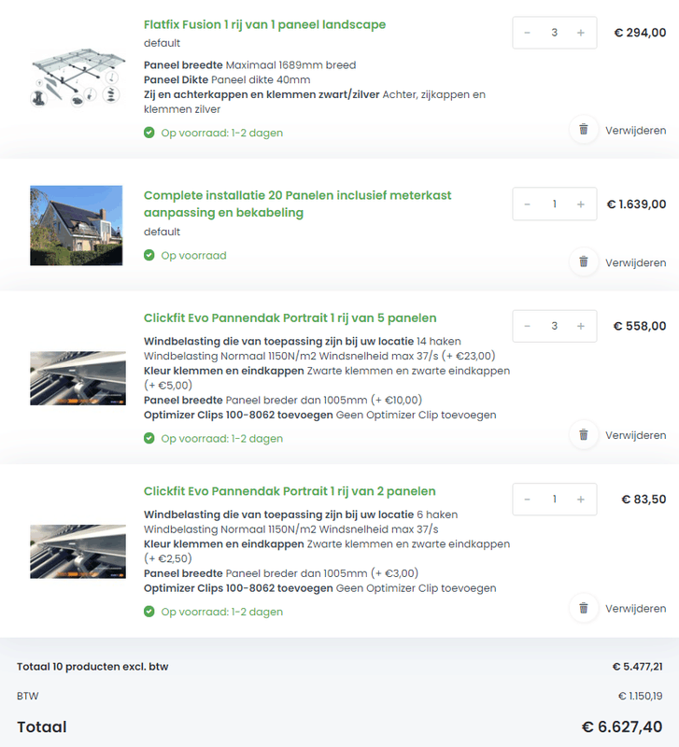Click the trash icon for Complete installatie 20 Panelen
The width and height of the screenshot is (679, 747).
pyautogui.click(x=584, y=262)
